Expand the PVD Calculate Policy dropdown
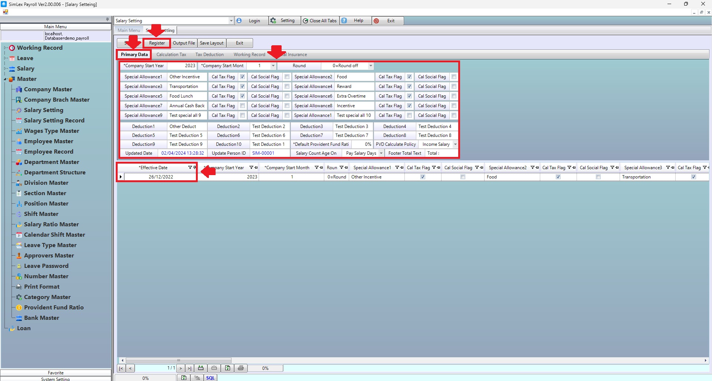Image resolution: width=712 pixels, height=381 pixels. (455, 144)
